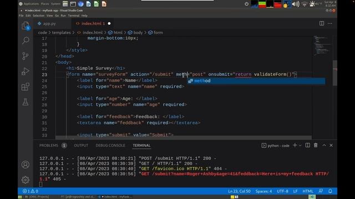
Task: Accept the 'method' autocomplete suggestion
Action: [256, 81]
